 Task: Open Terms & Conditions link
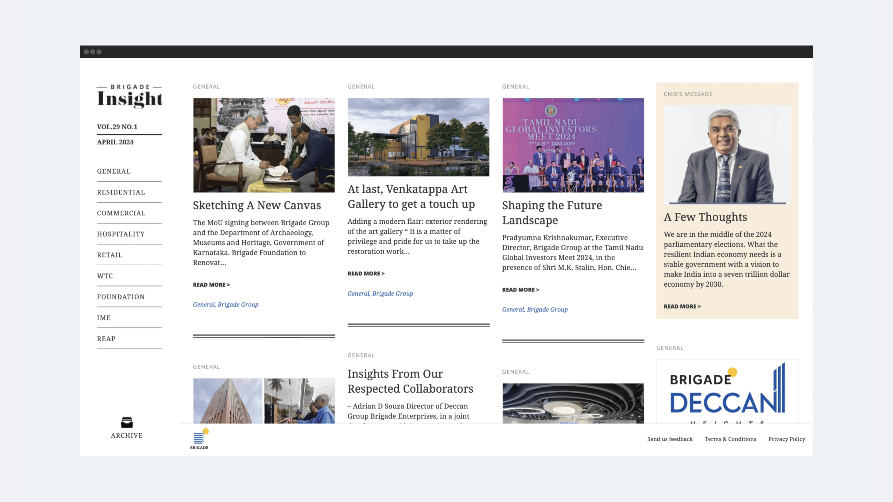click(730, 439)
